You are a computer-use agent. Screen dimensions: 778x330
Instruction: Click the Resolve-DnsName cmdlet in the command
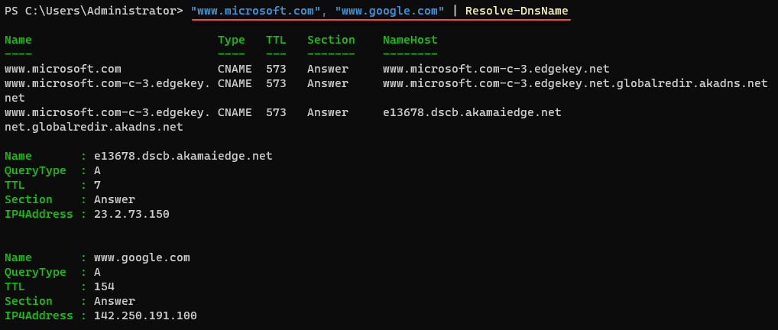click(517, 11)
